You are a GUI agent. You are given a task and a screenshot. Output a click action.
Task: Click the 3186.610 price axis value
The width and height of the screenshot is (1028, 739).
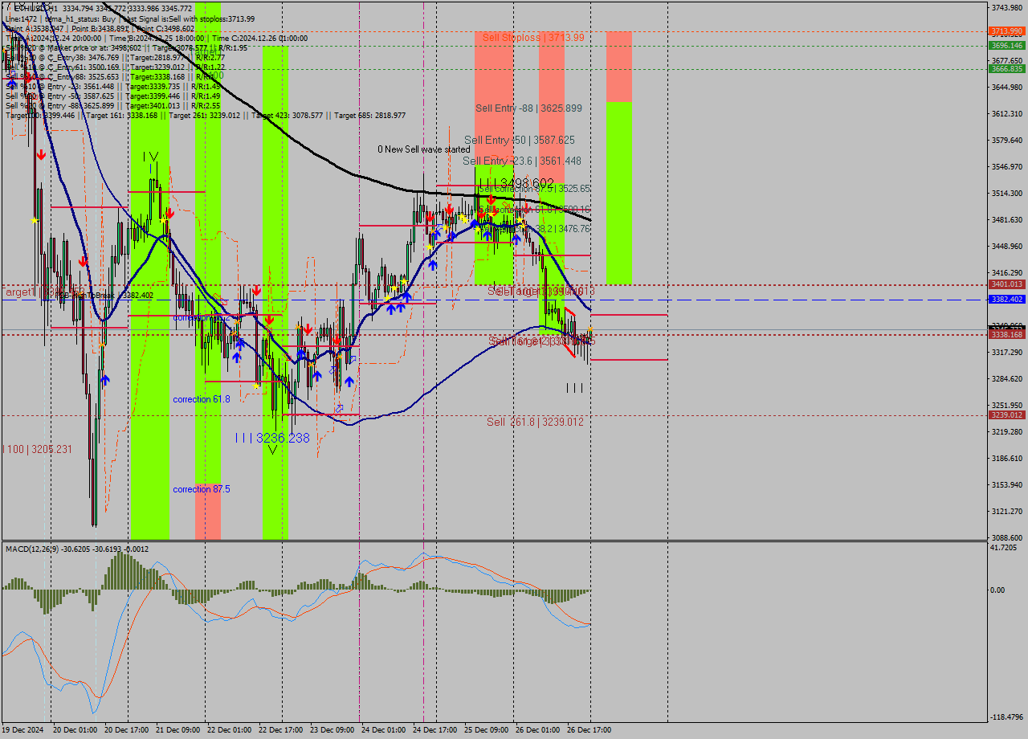1007,459
